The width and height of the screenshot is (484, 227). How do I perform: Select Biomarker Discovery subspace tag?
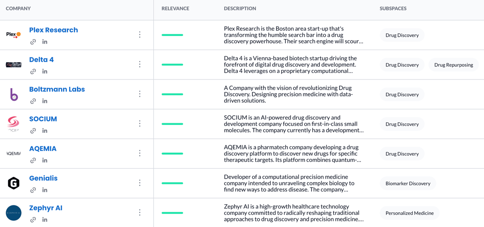click(408, 183)
